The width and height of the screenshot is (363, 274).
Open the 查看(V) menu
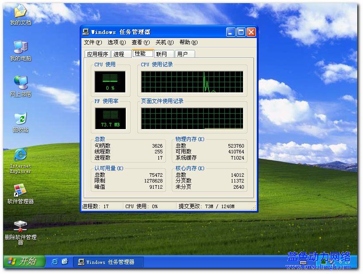pos(141,42)
